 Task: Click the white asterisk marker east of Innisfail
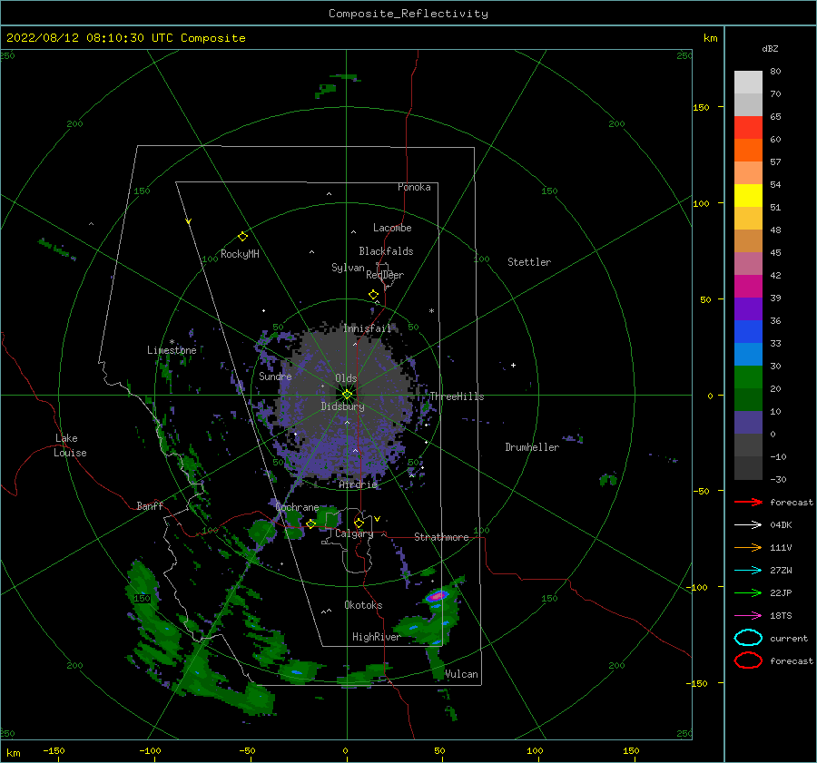(x=431, y=311)
